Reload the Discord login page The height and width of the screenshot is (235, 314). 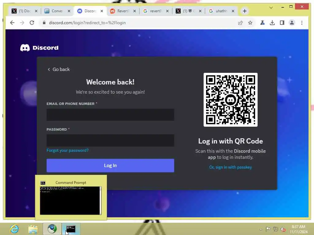click(x=32, y=23)
